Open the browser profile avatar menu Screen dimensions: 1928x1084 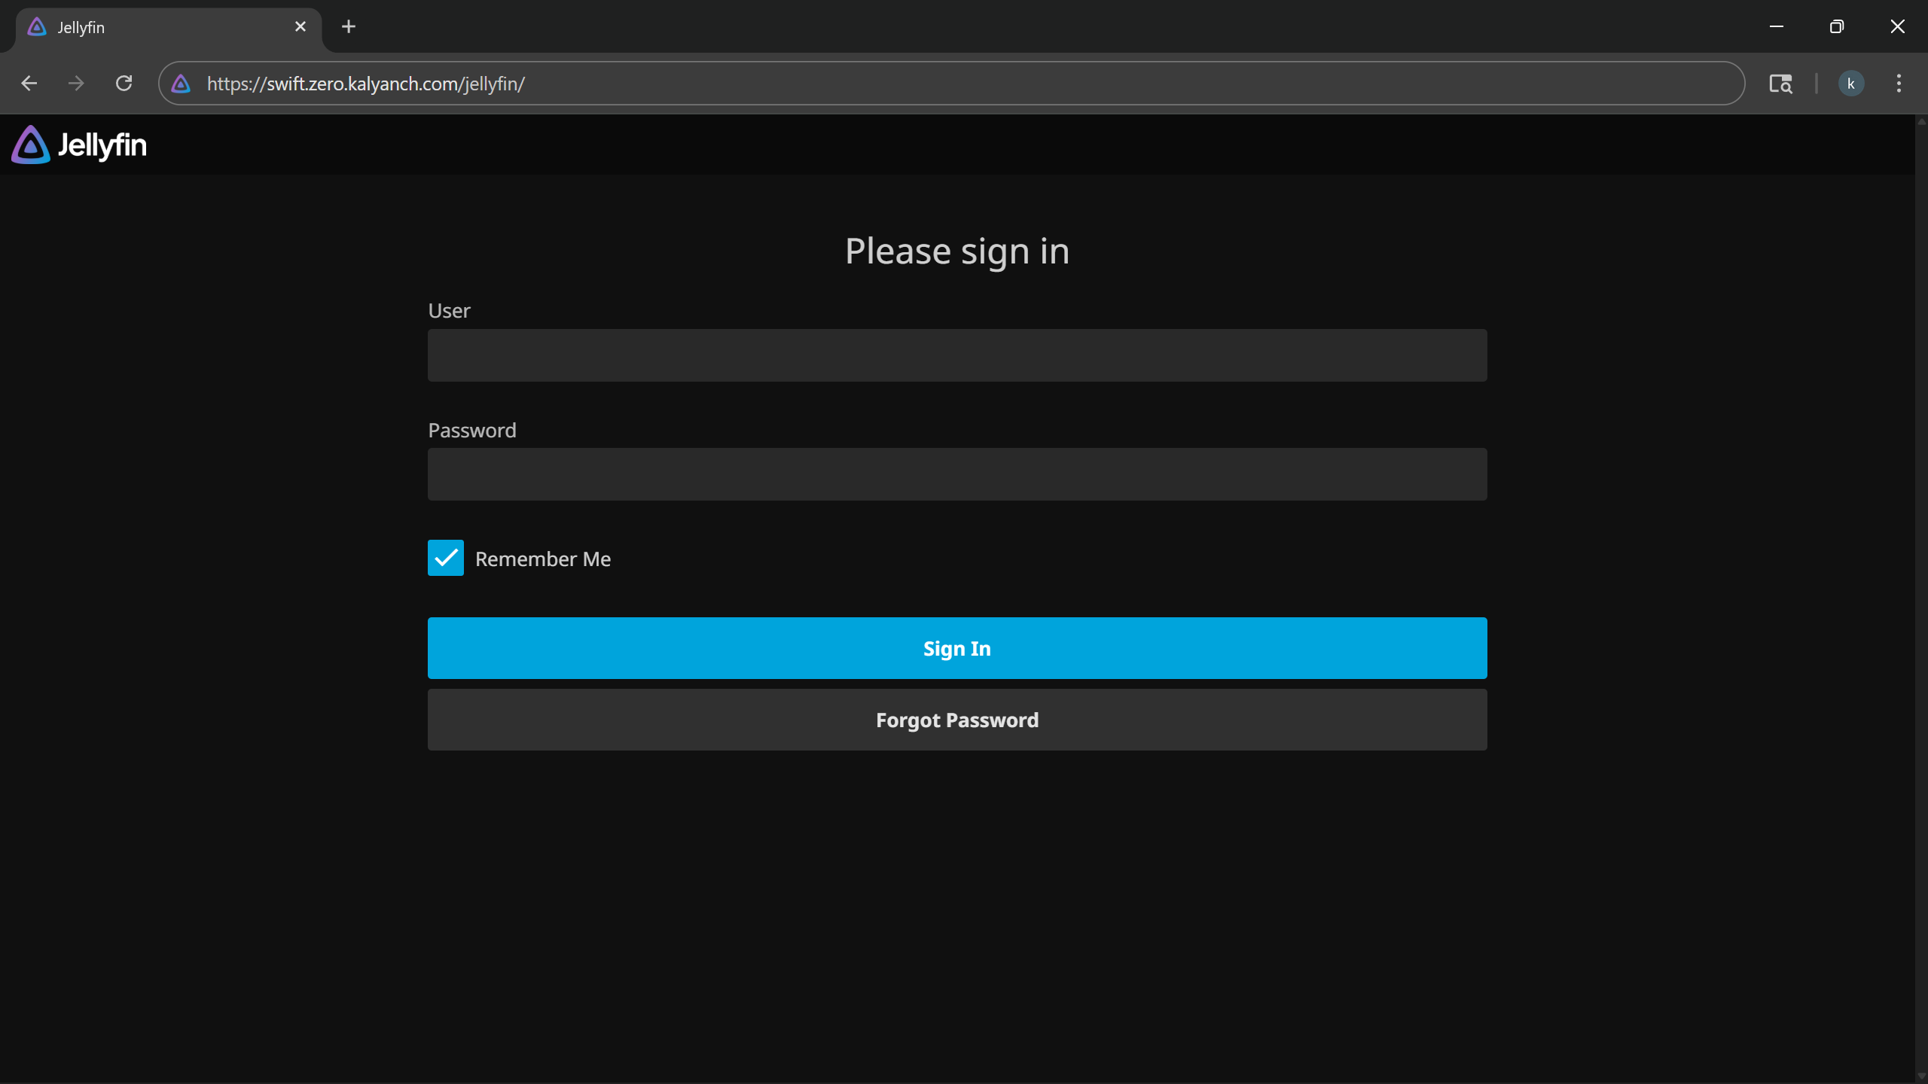pos(1850,83)
